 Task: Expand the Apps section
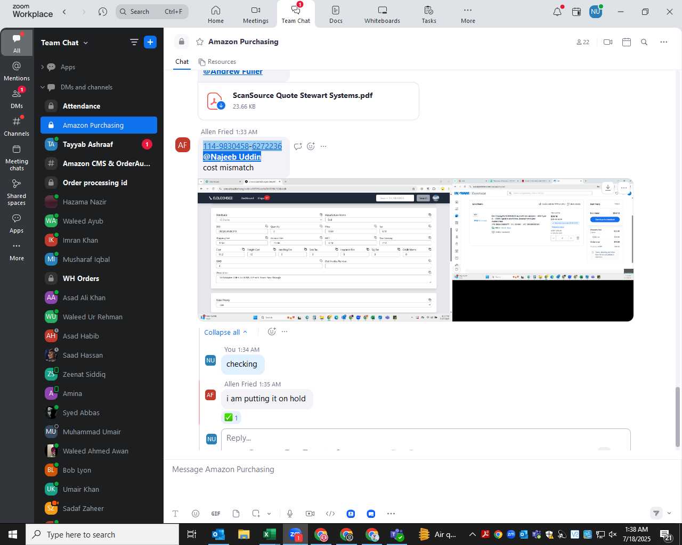point(43,67)
